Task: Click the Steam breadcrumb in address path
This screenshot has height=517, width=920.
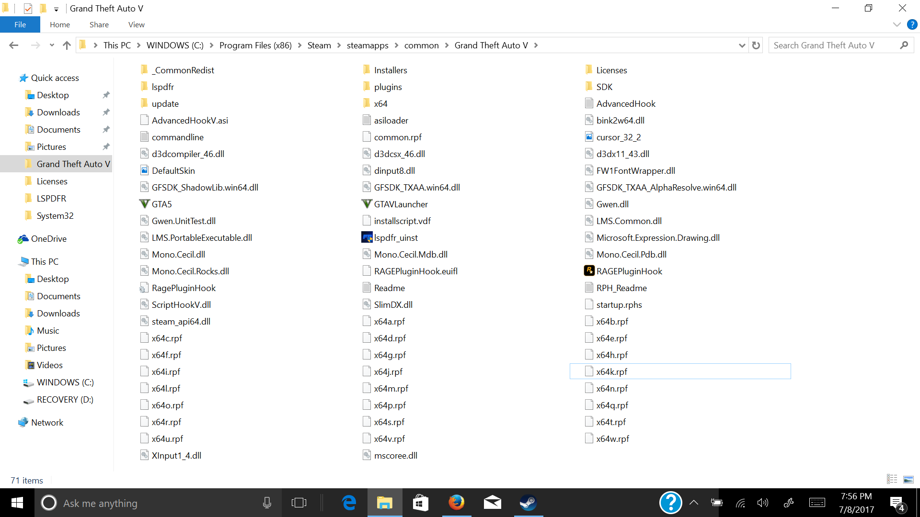Action: coord(319,45)
